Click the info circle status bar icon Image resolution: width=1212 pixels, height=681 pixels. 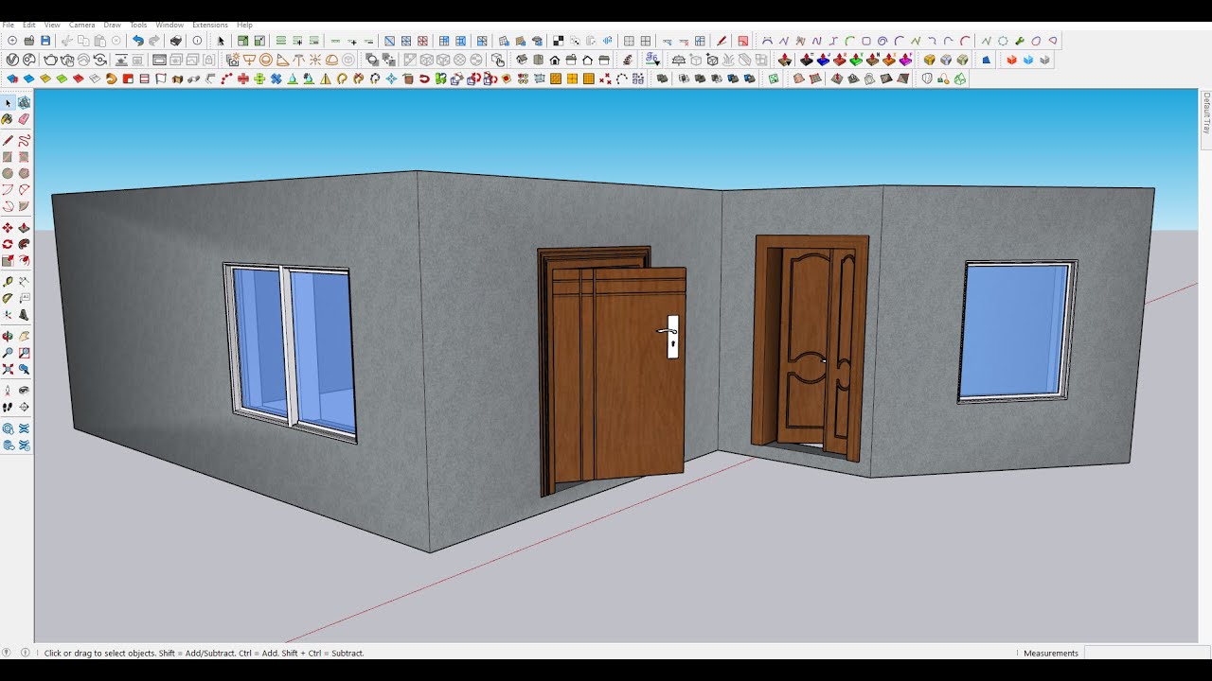click(26, 652)
